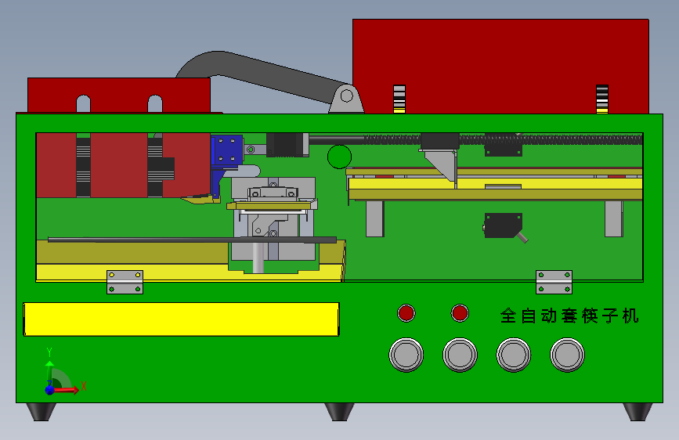Select the left window hinge with yellow screws
Screen dimensions: 679x440
pos(125,282)
